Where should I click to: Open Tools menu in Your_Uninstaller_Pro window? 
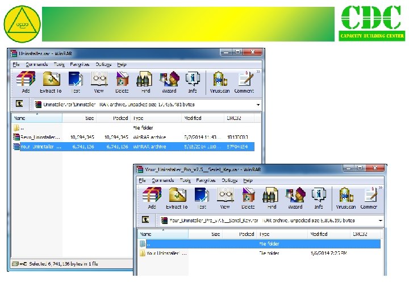185,180
